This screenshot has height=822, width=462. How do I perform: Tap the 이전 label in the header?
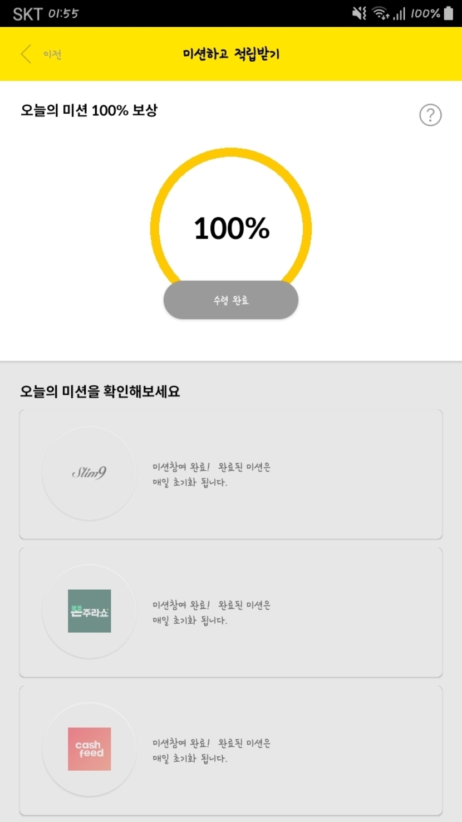point(52,55)
